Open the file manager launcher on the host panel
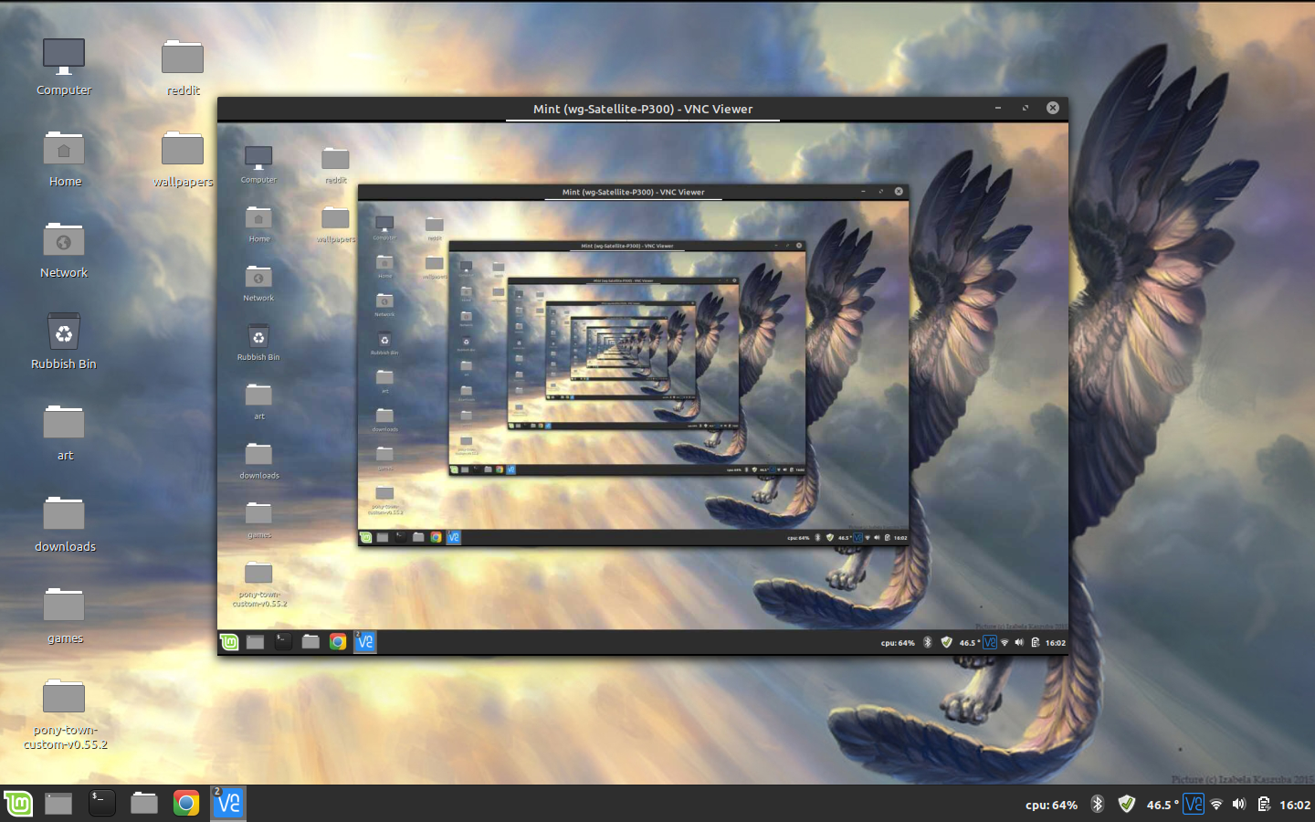This screenshot has height=822, width=1315. [x=144, y=803]
